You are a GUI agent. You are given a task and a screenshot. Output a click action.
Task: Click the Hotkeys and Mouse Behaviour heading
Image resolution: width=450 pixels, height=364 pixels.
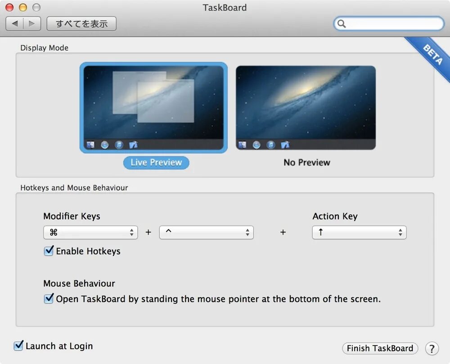click(x=74, y=187)
